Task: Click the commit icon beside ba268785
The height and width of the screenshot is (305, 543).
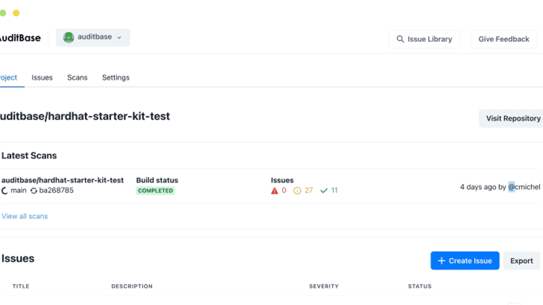Action: (x=34, y=191)
